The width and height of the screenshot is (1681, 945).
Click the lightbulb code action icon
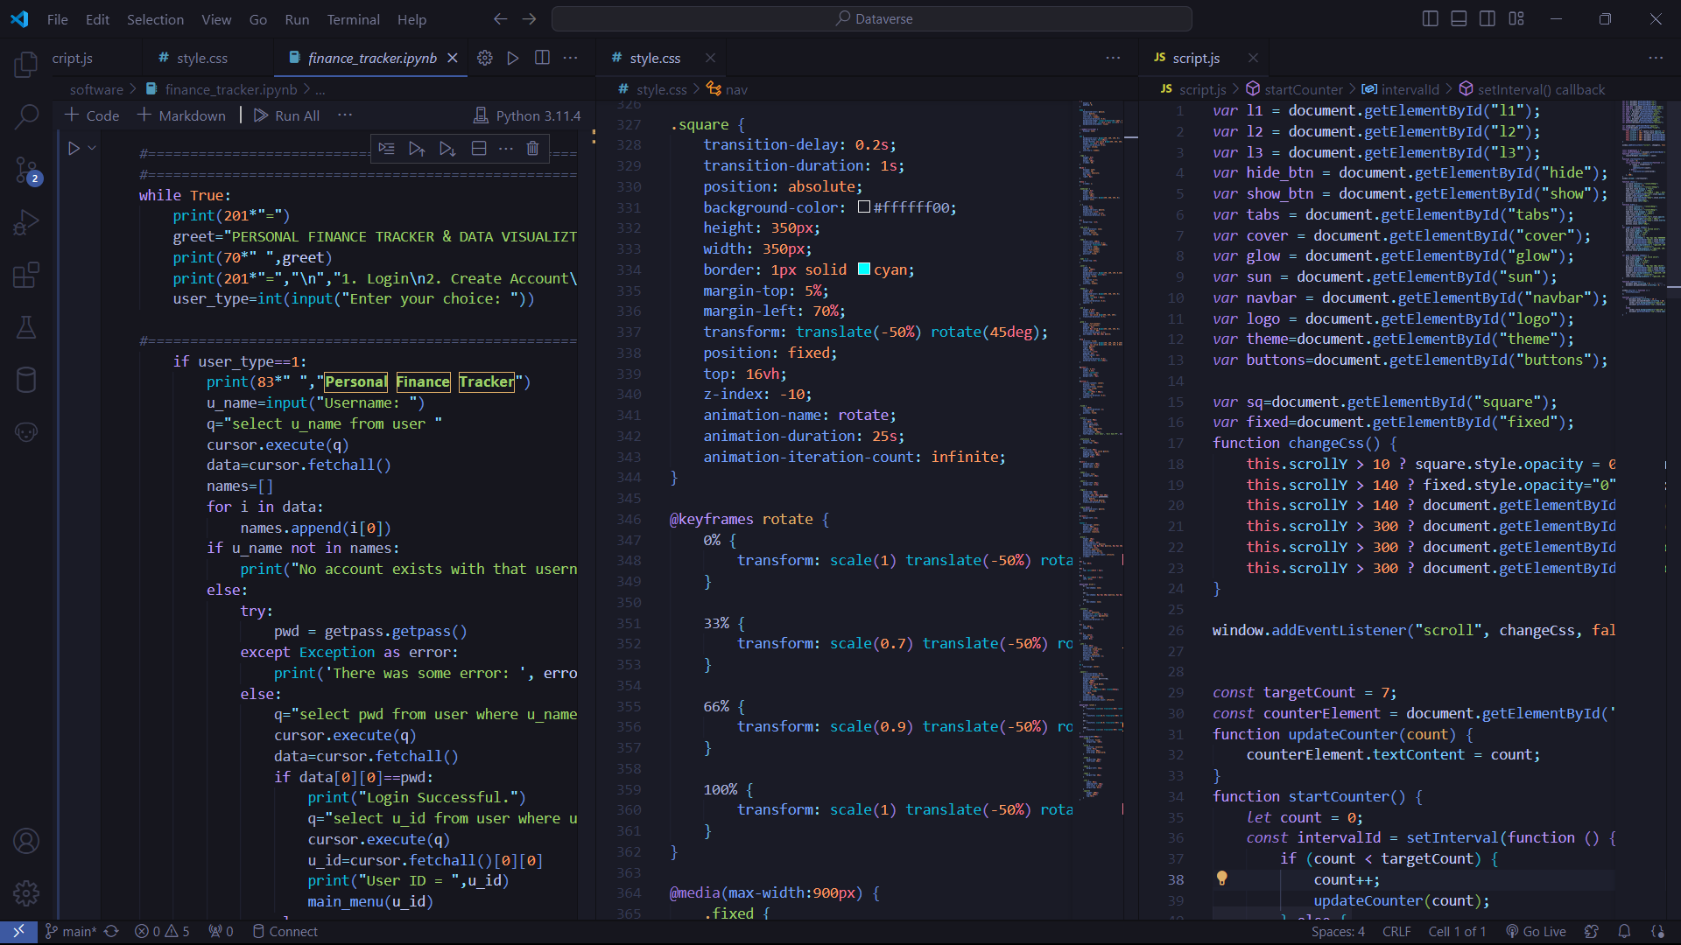[1221, 878]
